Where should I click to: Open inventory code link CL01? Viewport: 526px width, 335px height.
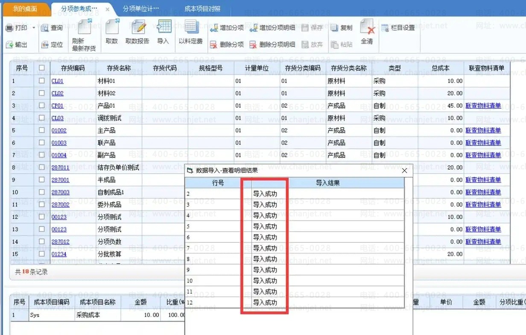click(57, 81)
